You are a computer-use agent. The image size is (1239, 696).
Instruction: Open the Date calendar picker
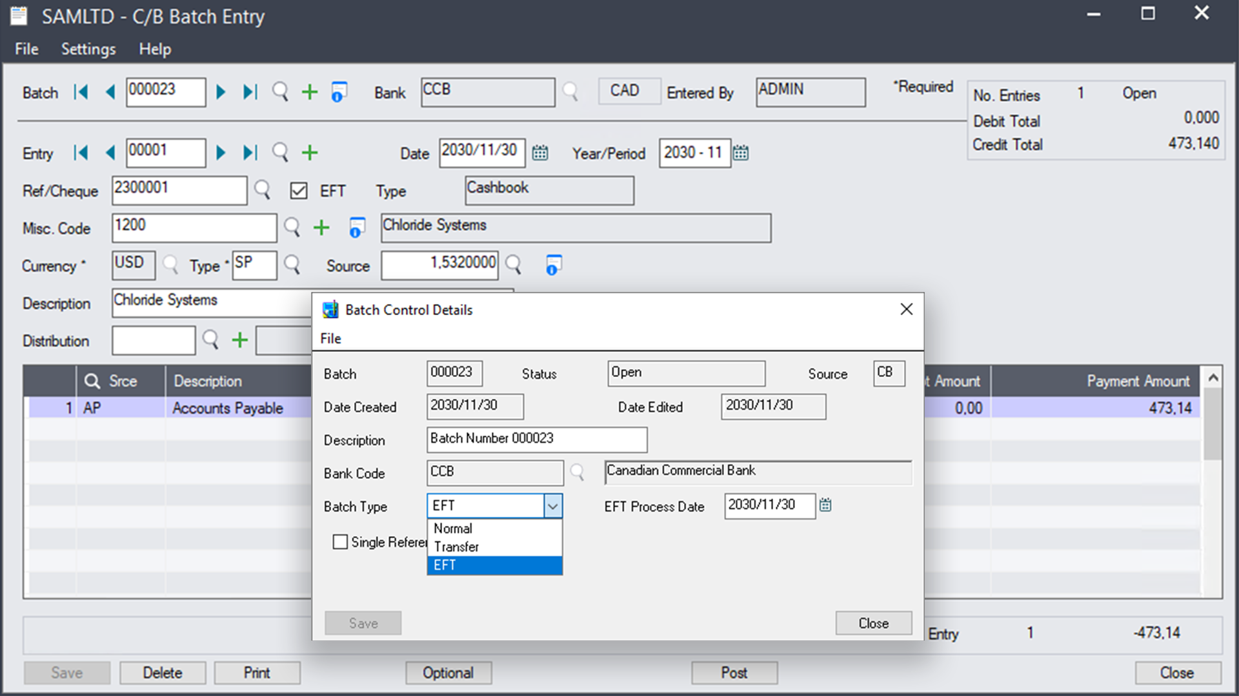[540, 153]
